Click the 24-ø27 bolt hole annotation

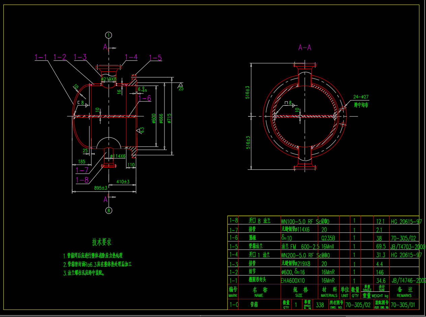coord(361,97)
